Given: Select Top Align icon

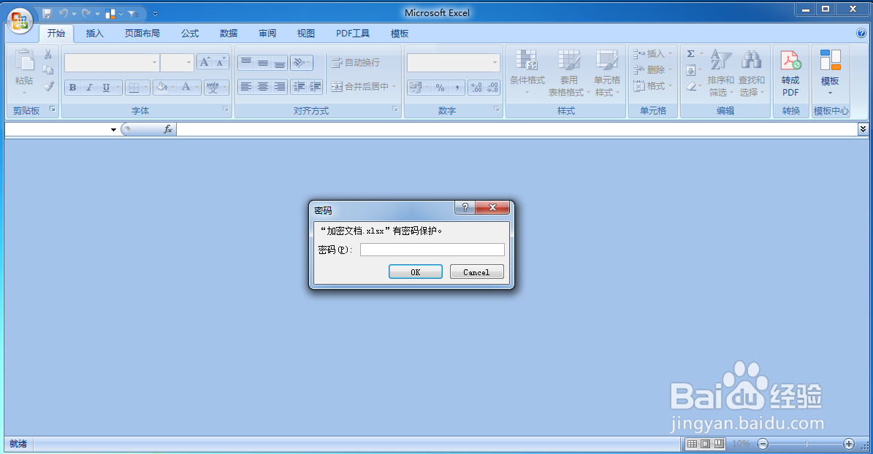Looking at the screenshot, I should [246, 62].
